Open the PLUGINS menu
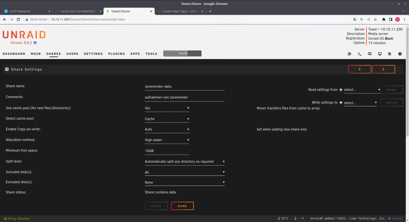The height and width of the screenshot is (222, 409). [x=116, y=54]
